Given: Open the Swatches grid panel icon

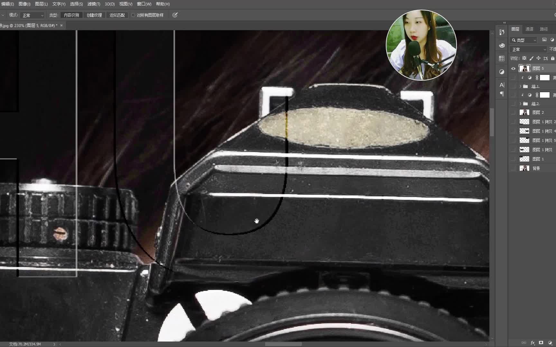Looking at the screenshot, I should [x=502, y=58].
